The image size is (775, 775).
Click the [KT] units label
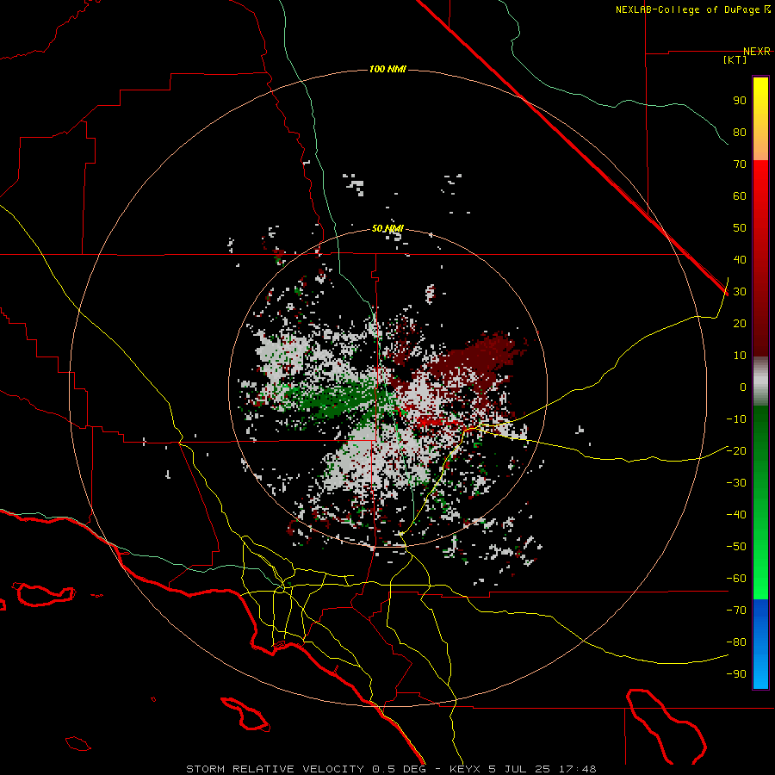[x=735, y=59]
